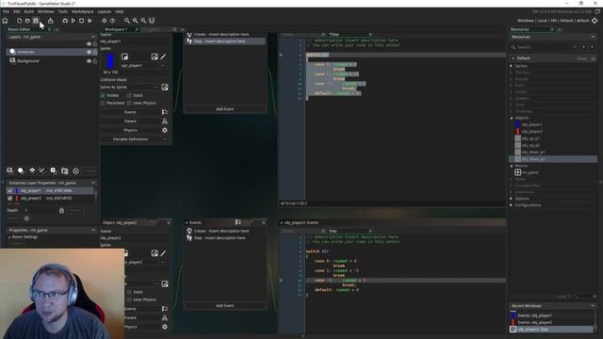Collapse the Layers rm_game panel chevron
Viewport: 603px width, 339px height.
[x=93, y=37]
